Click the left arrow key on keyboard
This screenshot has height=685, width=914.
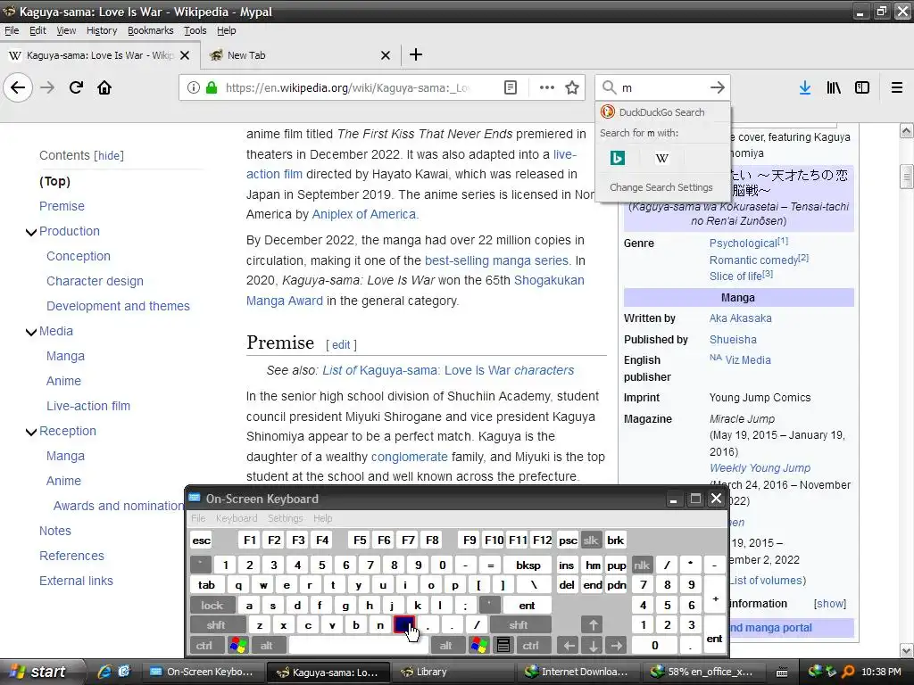click(569, 646)
